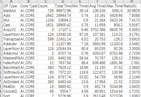The image size is (141, 97).
Task: Click the AsStrided cell
Action: pos(11,82)
